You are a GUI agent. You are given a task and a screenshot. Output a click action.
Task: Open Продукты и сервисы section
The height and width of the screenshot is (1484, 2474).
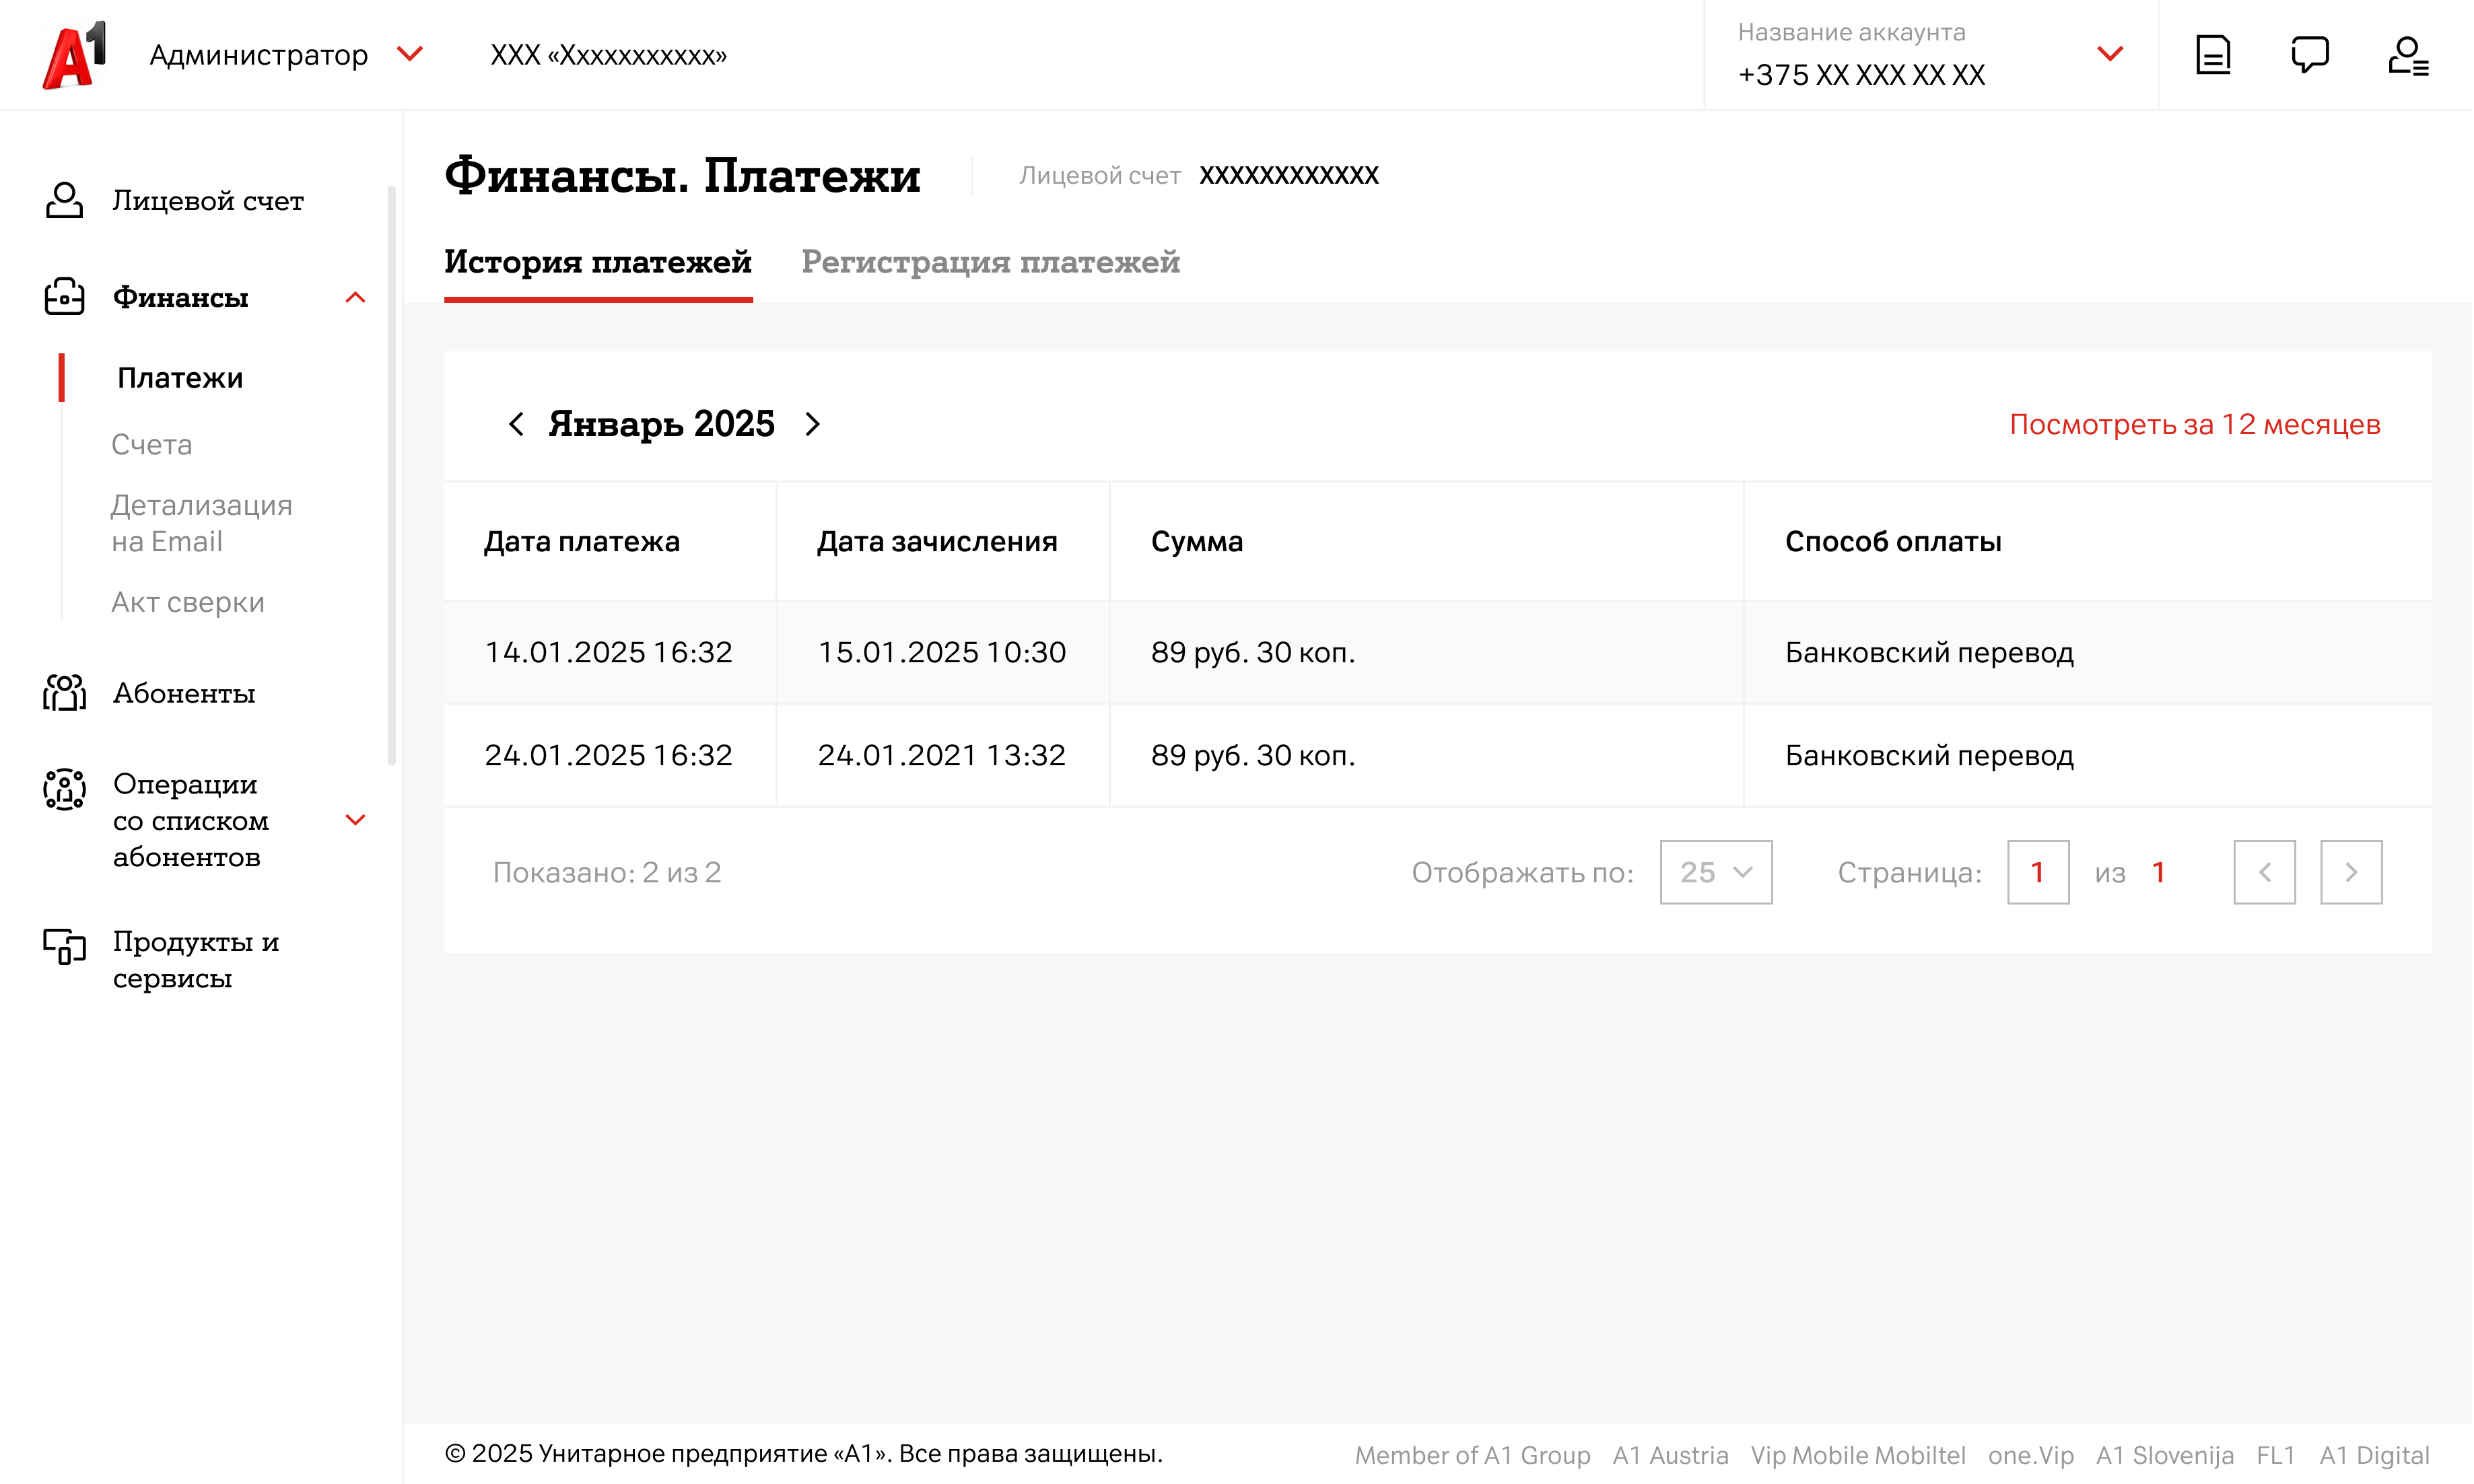coord(196,959)
